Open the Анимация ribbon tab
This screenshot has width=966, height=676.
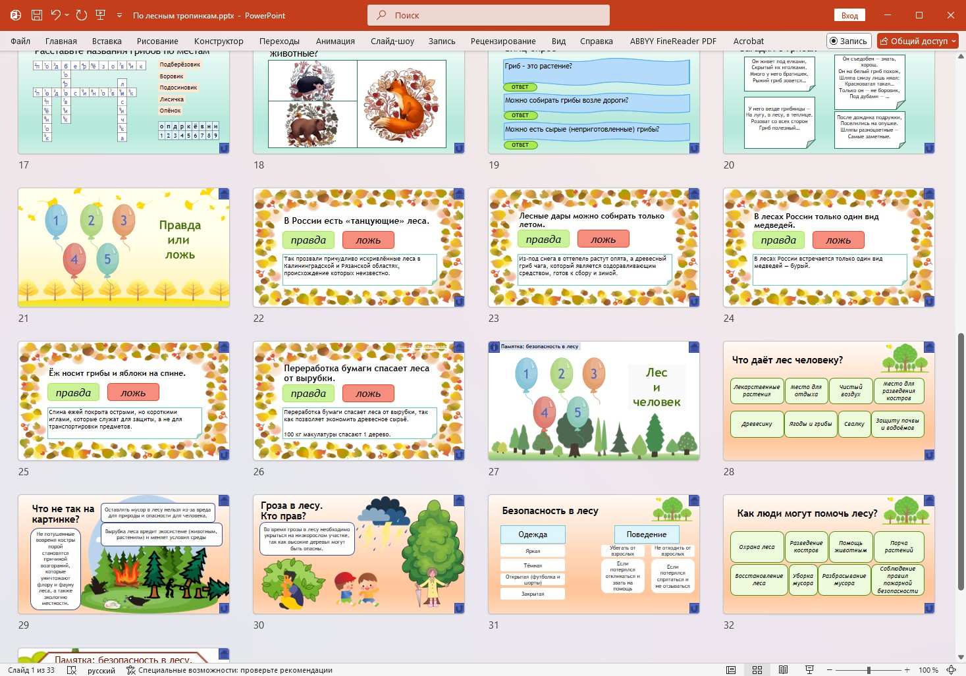click(335, 41)
